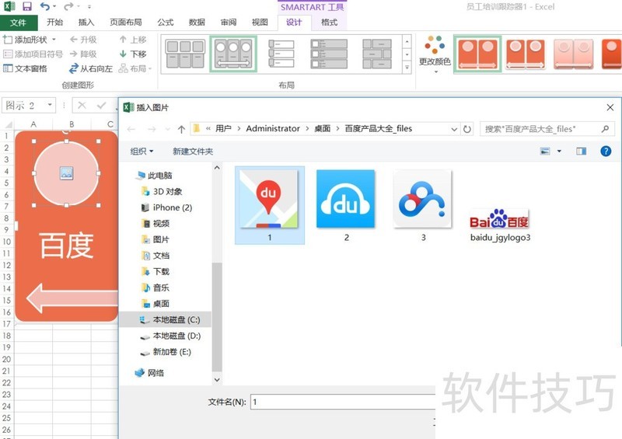Select the first orange SmartArt style

coord(477,54)
